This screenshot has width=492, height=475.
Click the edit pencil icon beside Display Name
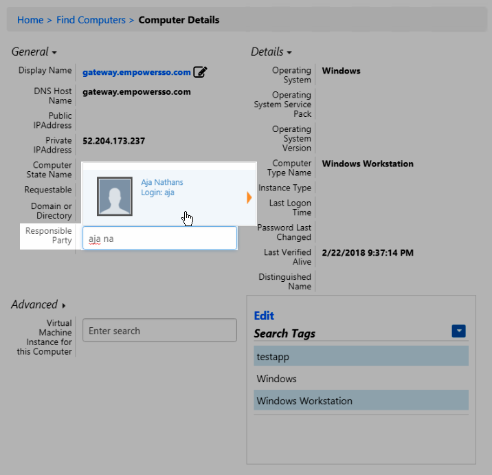[200, 71]
